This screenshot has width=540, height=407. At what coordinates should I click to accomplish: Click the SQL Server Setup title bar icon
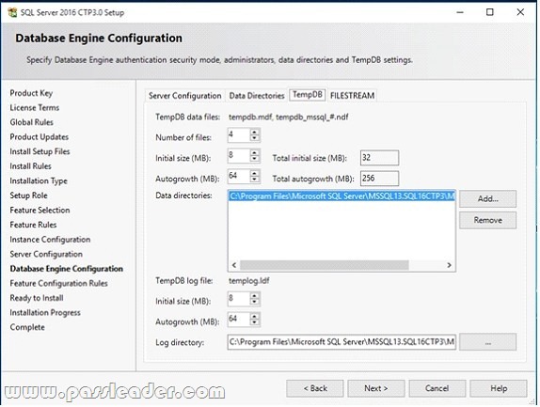(x=12, y=13)
